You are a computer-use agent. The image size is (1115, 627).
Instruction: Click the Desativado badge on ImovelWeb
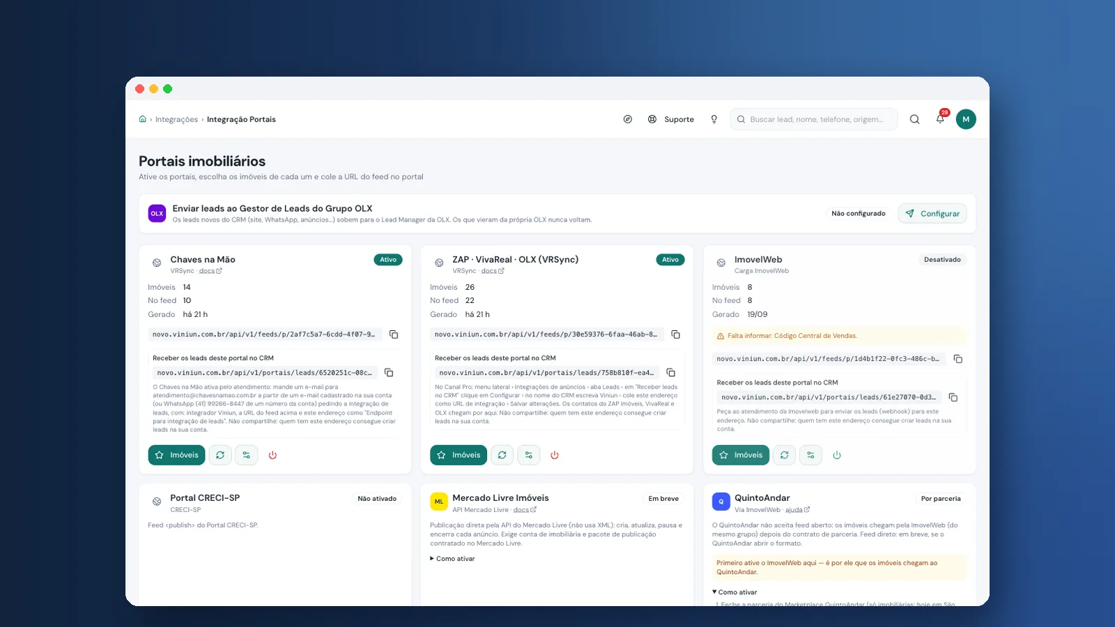point(942,260)
